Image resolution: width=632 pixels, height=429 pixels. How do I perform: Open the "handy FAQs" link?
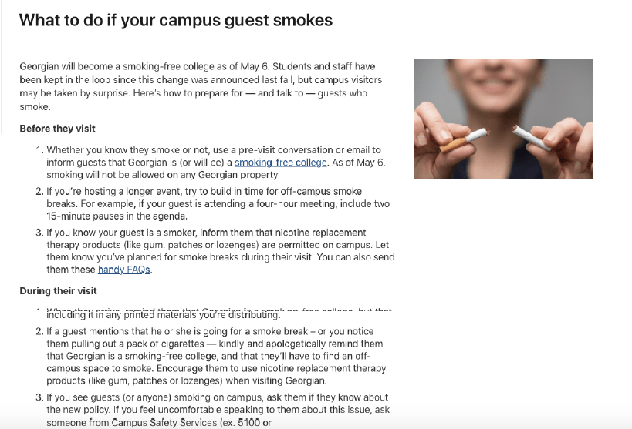[123, 270]
